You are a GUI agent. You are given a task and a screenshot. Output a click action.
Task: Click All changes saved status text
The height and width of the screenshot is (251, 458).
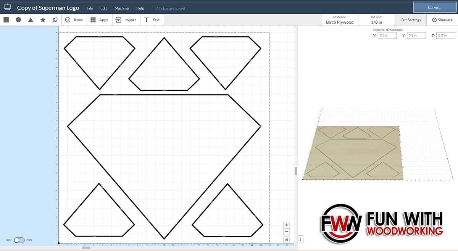(171, 8)
